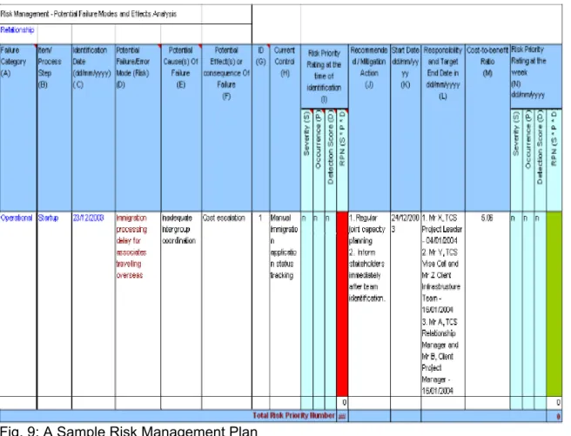Image resolution: width=571 pixels, height=436 pixels.
Task: Click 'RPN (S*P*D)' header under time of identification
Action: [342, 160]
